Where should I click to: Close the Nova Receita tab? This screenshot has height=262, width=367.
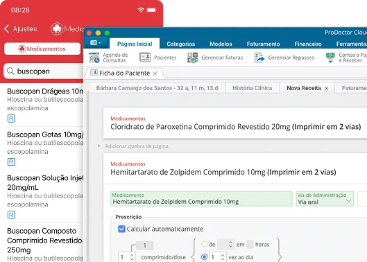pyautogui.click(x=326, y=88)
